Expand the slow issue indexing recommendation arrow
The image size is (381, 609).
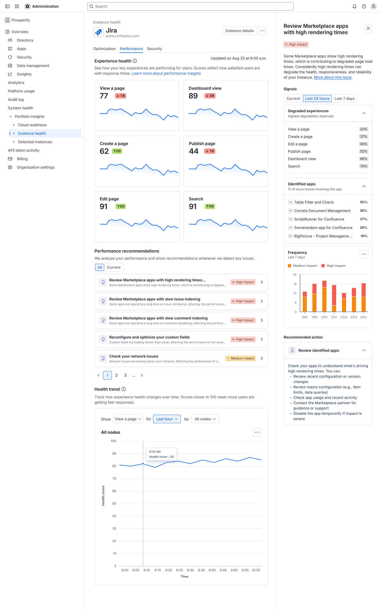click(x=262, y=301)
